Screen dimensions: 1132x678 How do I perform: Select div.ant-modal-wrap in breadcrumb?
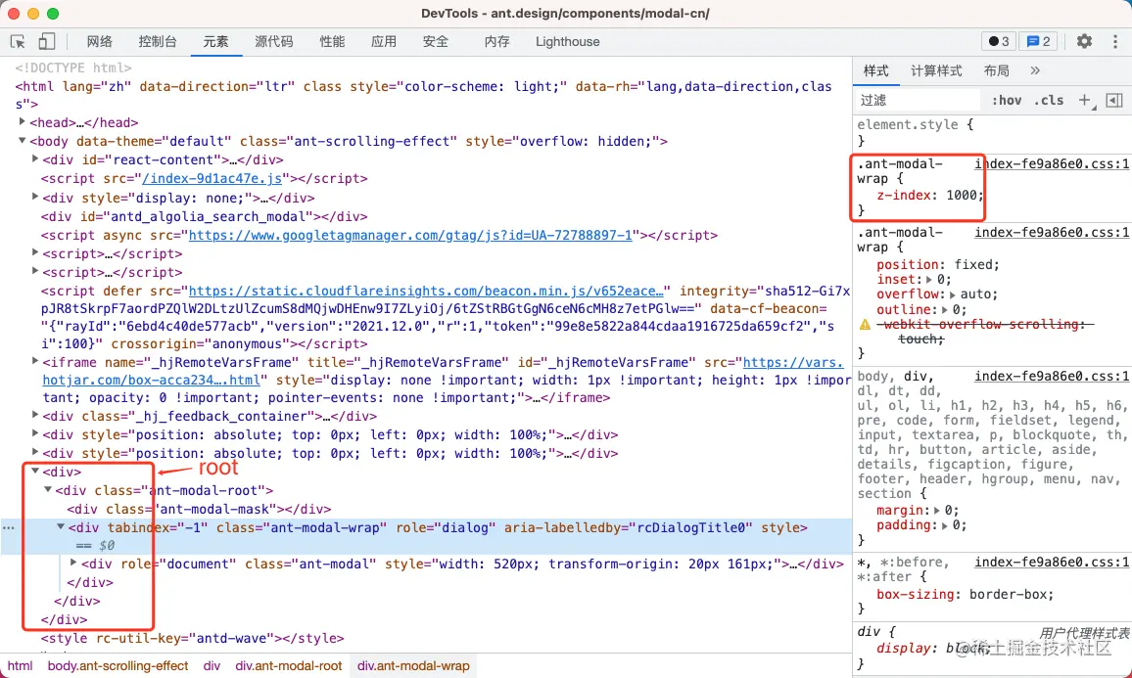click(x=413, y=665)
